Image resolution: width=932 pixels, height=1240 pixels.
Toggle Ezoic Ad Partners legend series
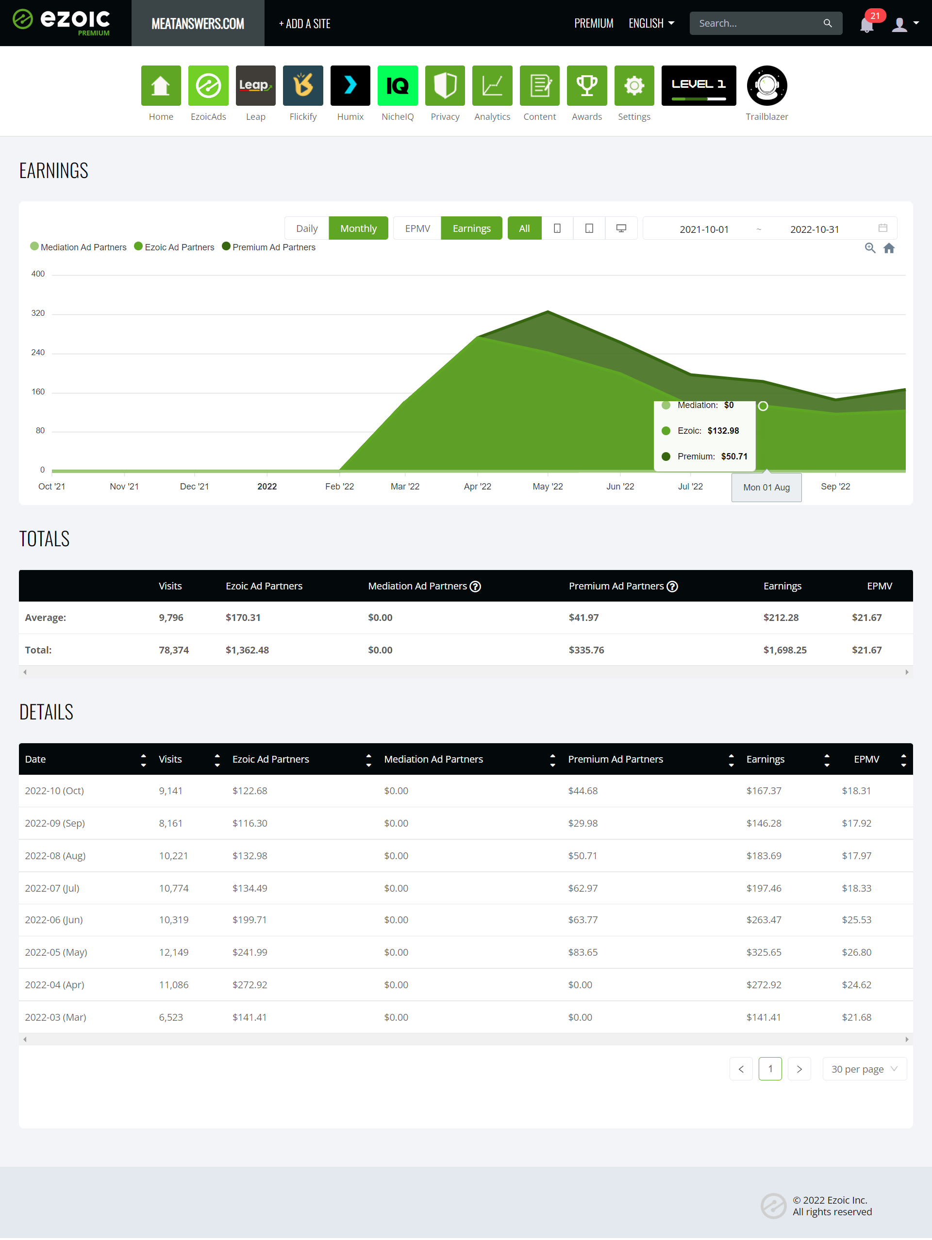(174, 247)
